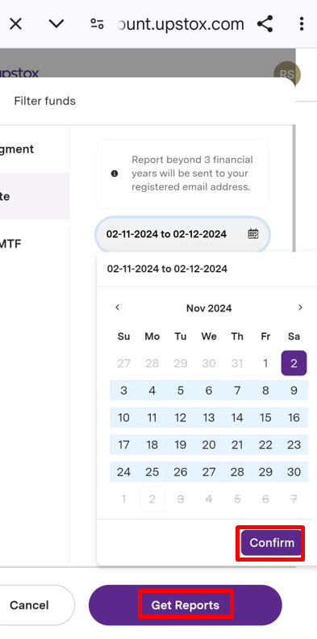Viewport: 317px width, 639px height.
Task: Expand the browser chevron dropdown
Action: [56, 24]
